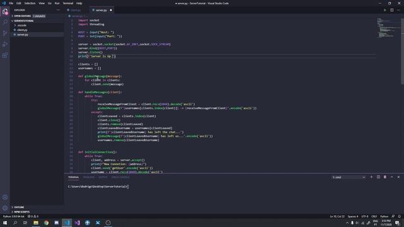This screenshot has height=227, width=404.
Task: Select the Terminal panel tab
Action: pos(73,177)
